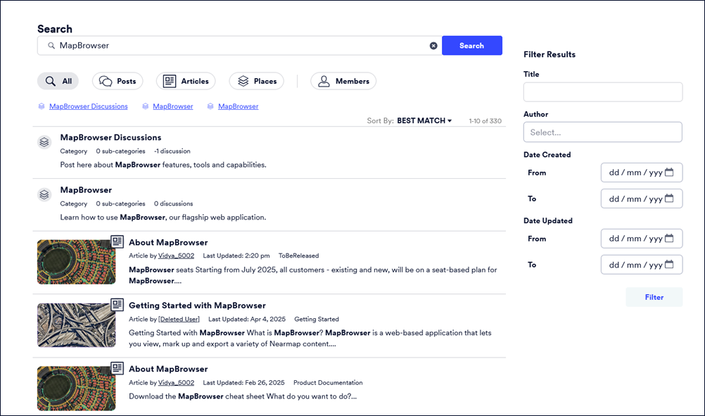This screenshot has height=416, width=705.
Task: Click the Product Documentation tag
Action: pos(328,383)
